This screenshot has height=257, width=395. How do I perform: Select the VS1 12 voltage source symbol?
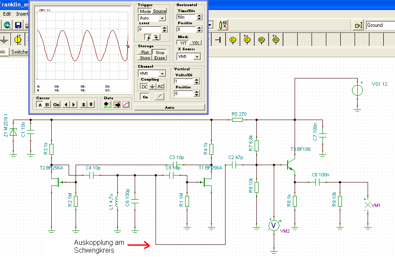pos(357,91)
